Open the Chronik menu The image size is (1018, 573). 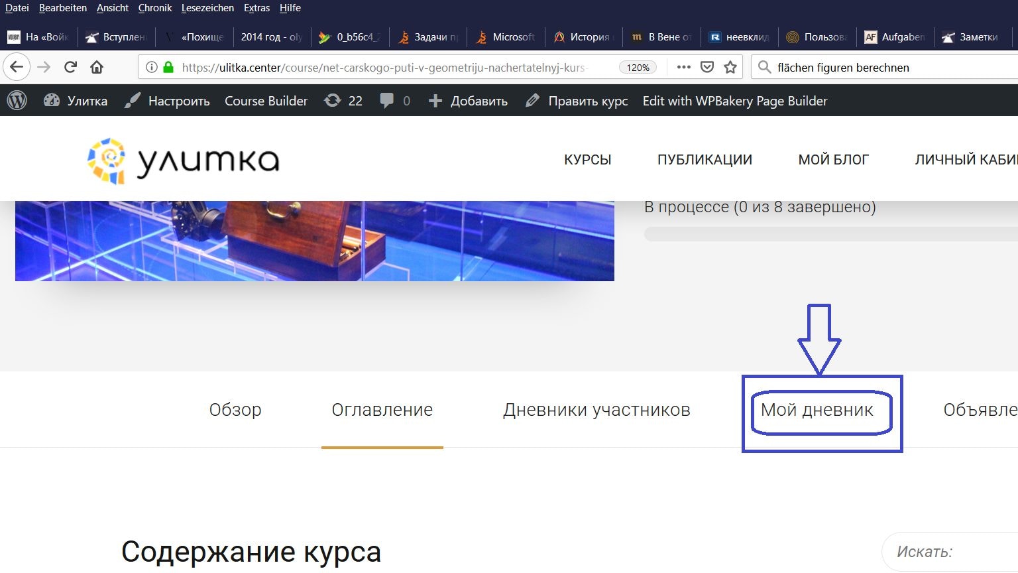click(x=155, y=8)
